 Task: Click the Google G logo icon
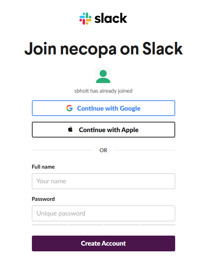click(x=69, y=108)
